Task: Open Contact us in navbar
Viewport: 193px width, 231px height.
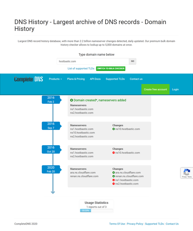Action: [x=136, y=79]
